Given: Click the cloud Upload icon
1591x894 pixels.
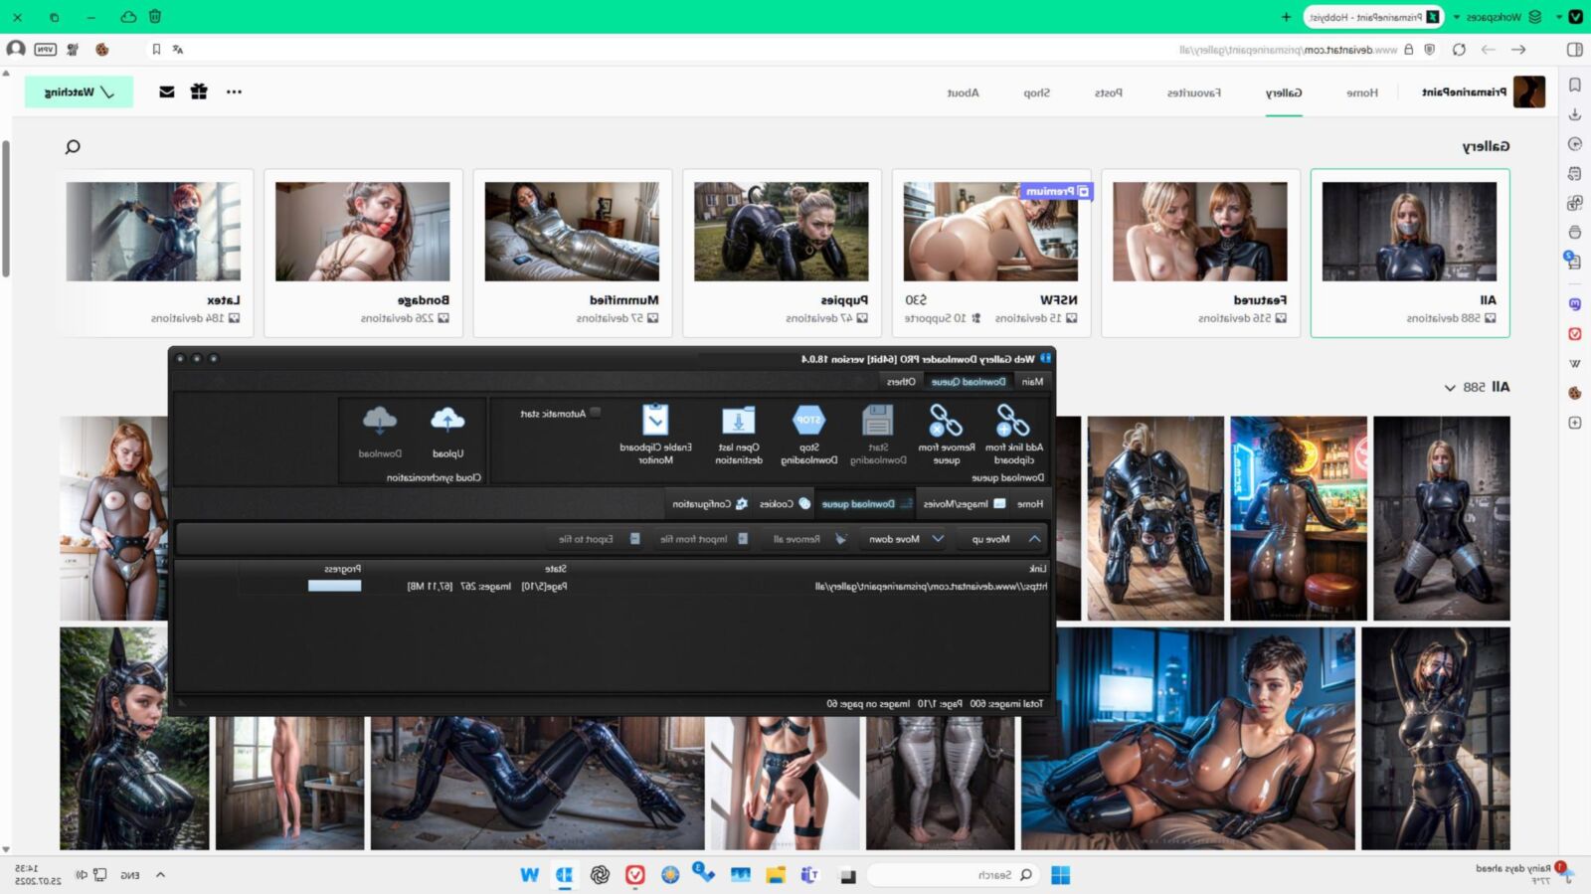Looking at the screenshot, I should click(x=447, y=421).
